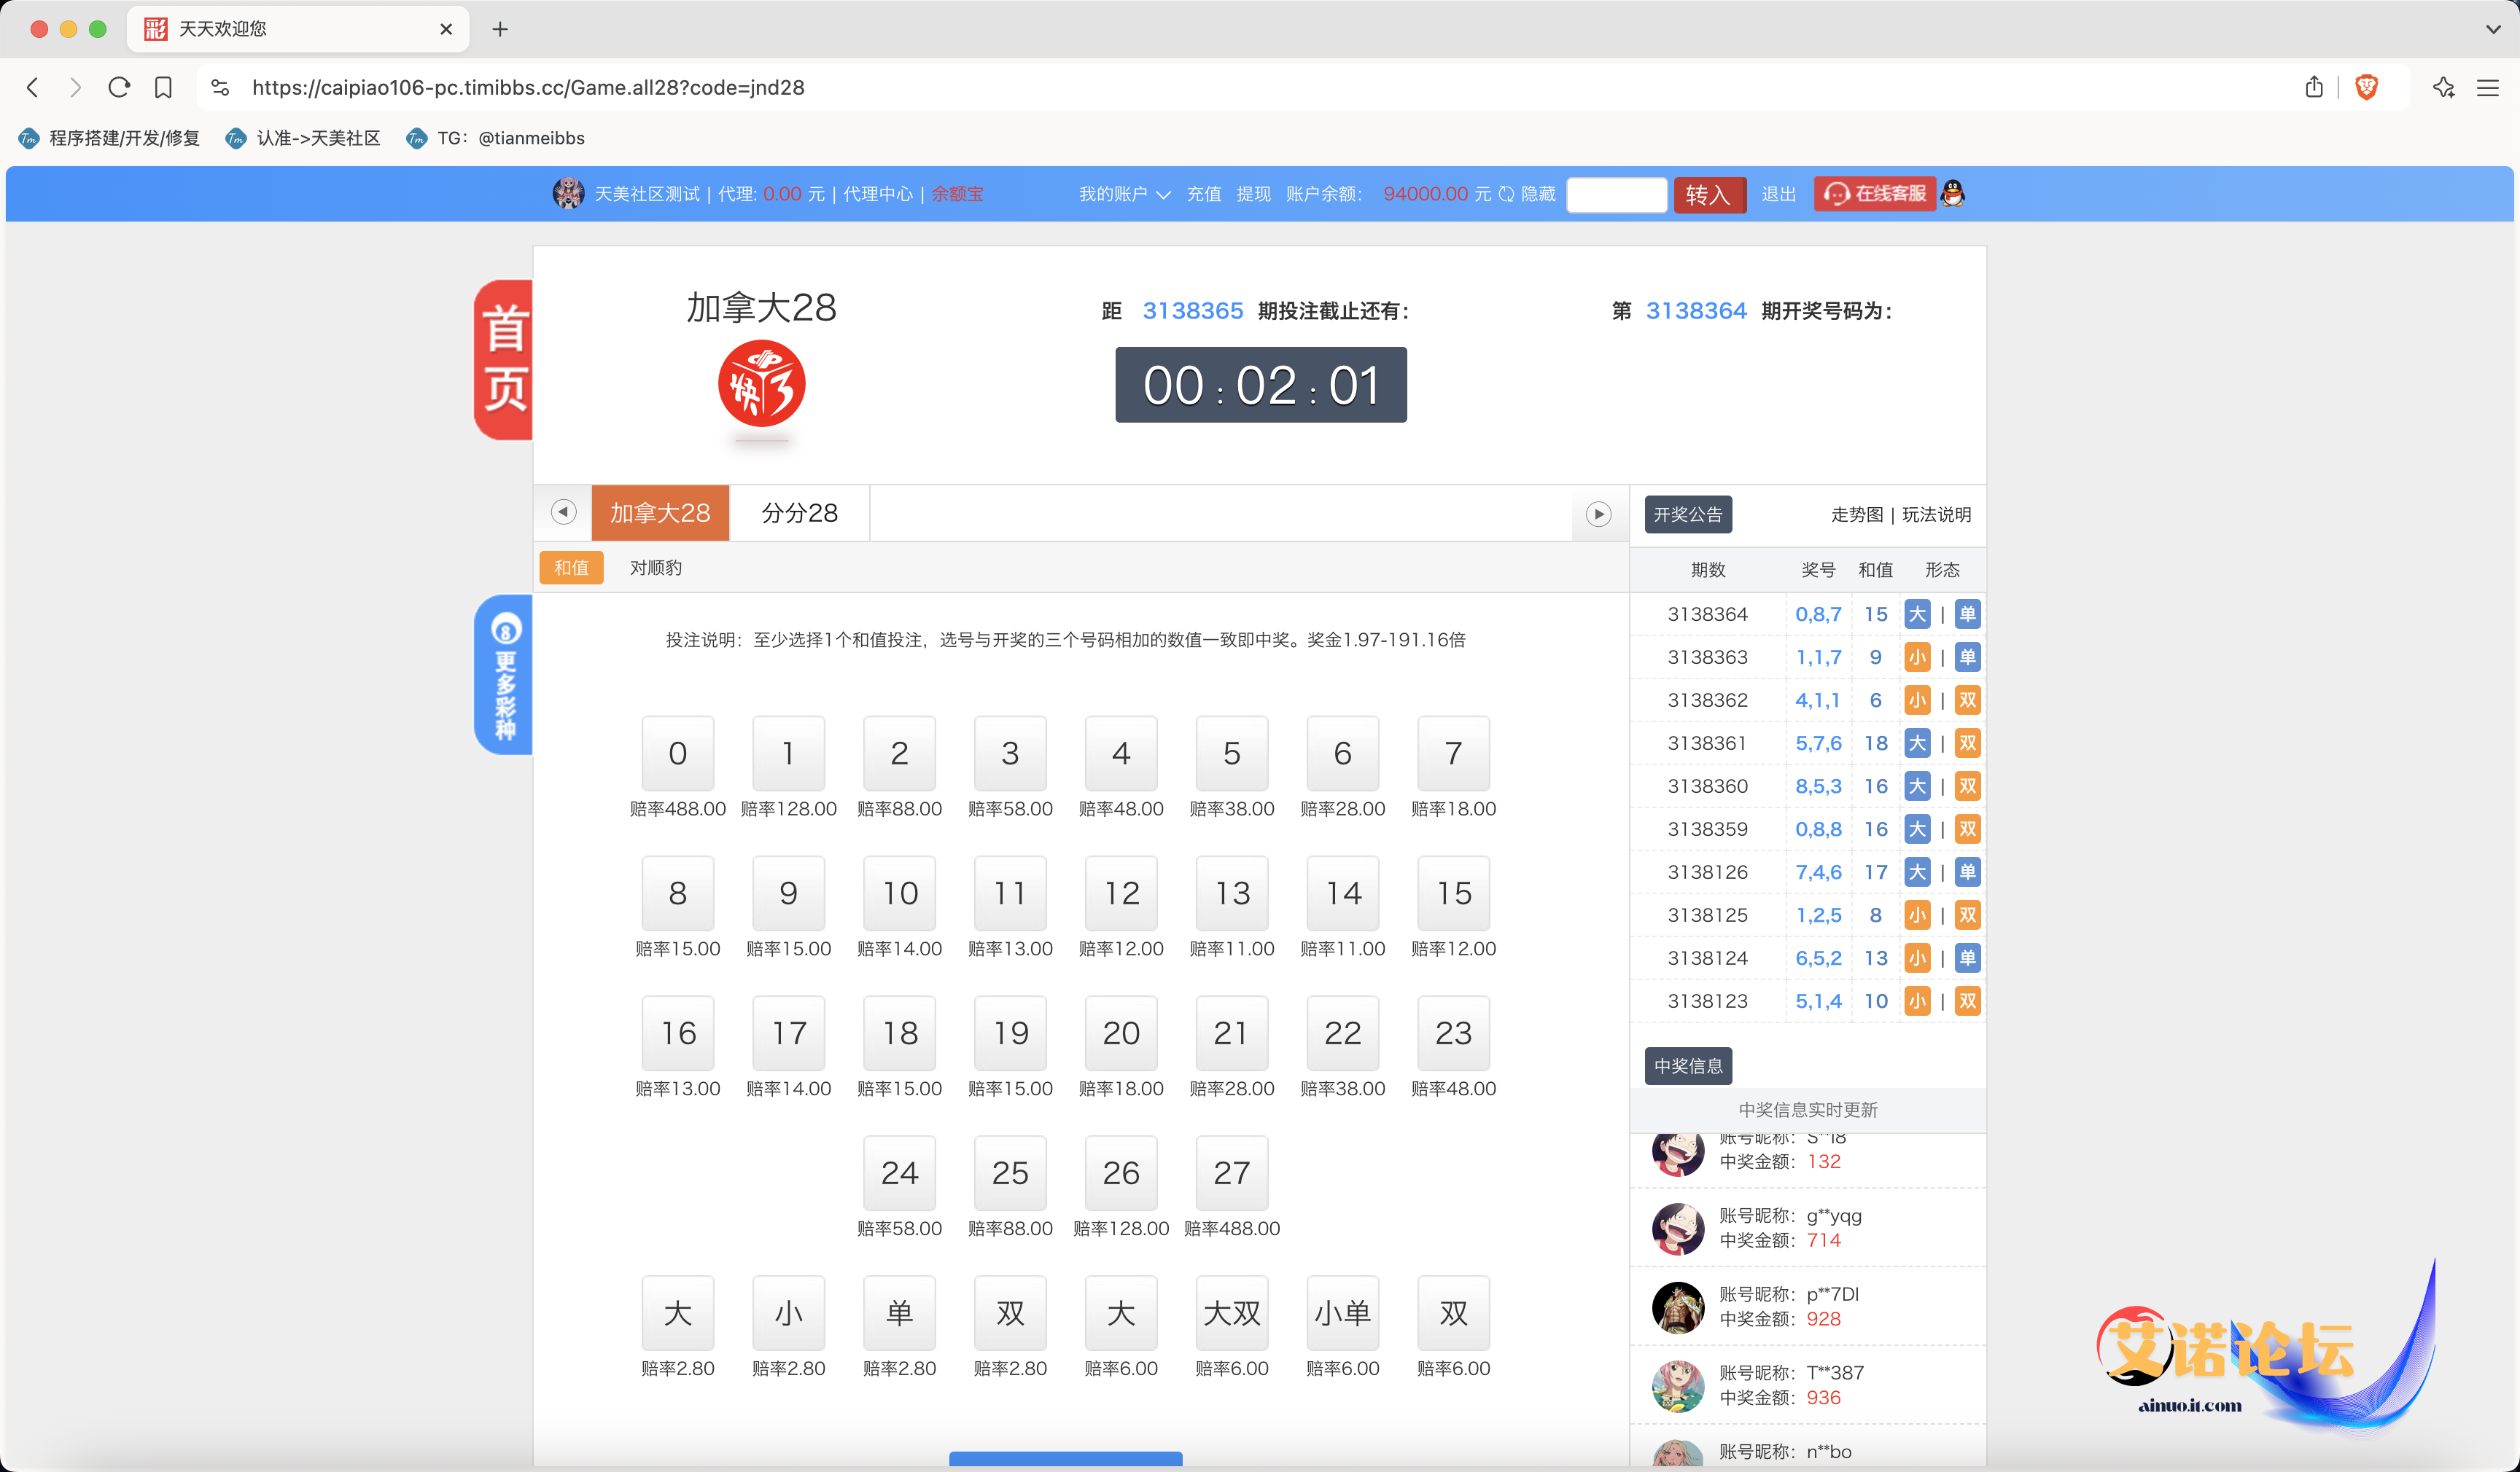Select 单 bet tile 赔率2.80

coord(900,1313)
